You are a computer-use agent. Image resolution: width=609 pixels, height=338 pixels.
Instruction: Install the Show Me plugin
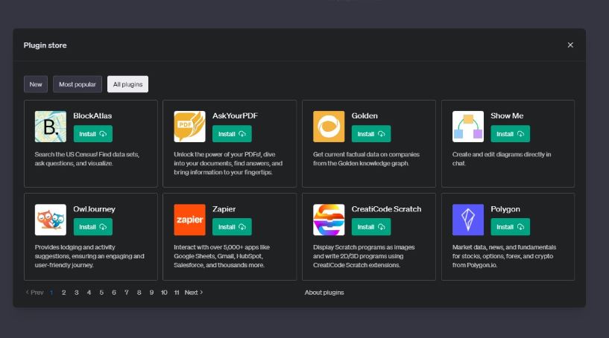coord(510,134)
